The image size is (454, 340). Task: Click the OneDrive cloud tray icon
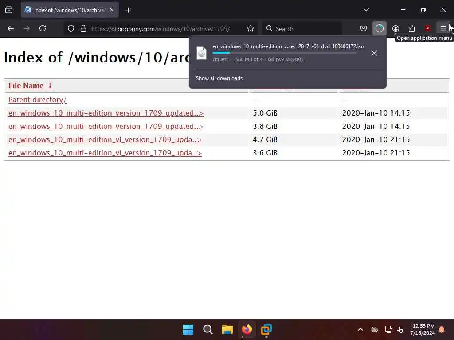click(375, 329)
